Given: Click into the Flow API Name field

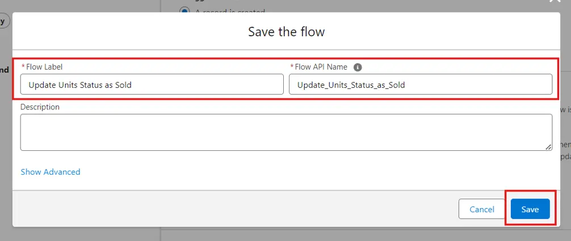Looking at the screenshot, I should pos(420,84).
